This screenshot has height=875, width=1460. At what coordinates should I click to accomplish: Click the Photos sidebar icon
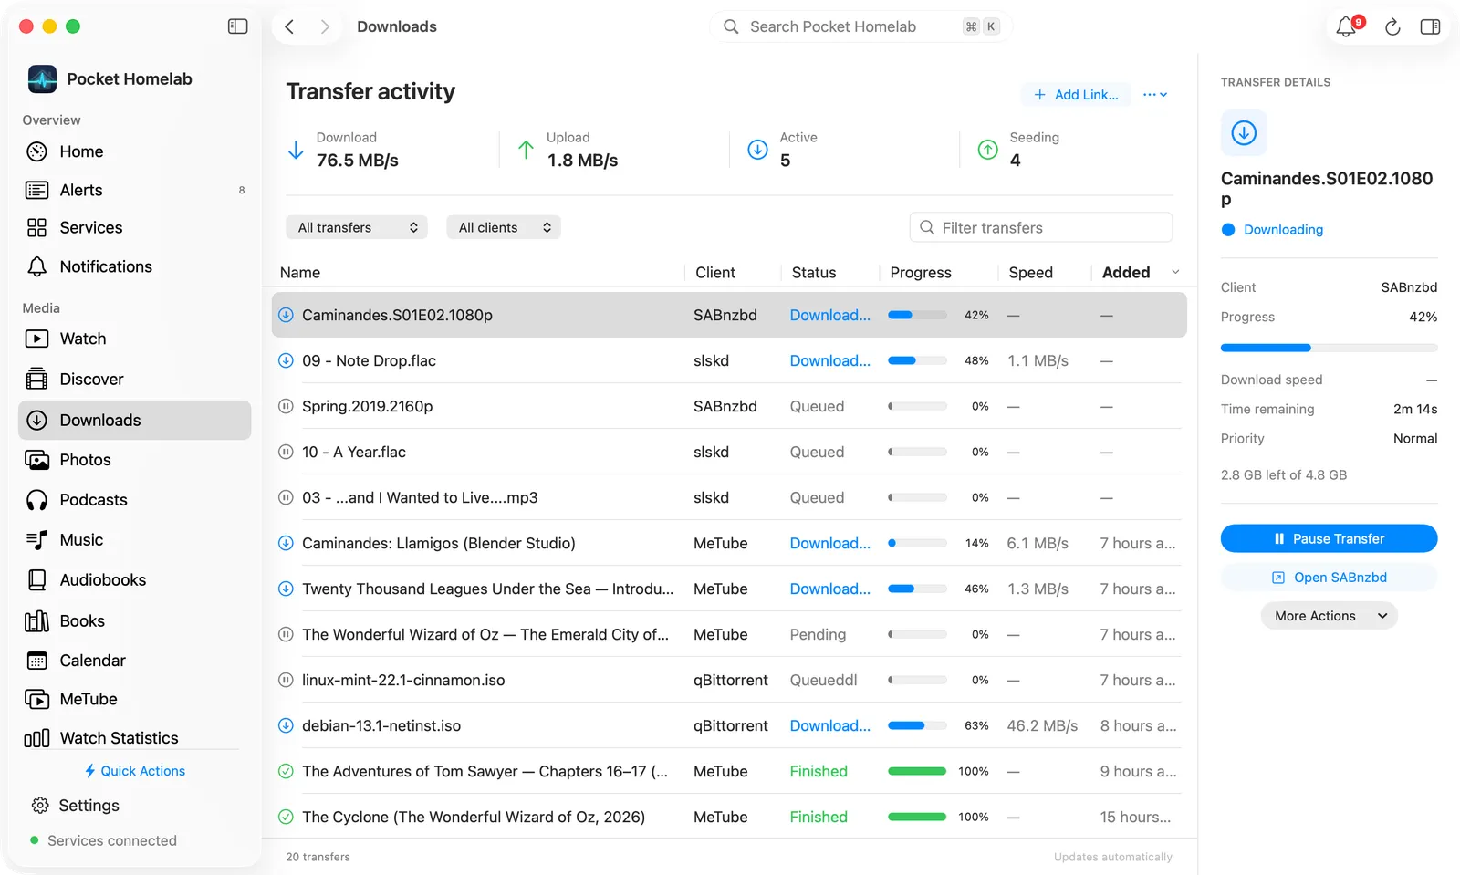click(x=36, y=460)
